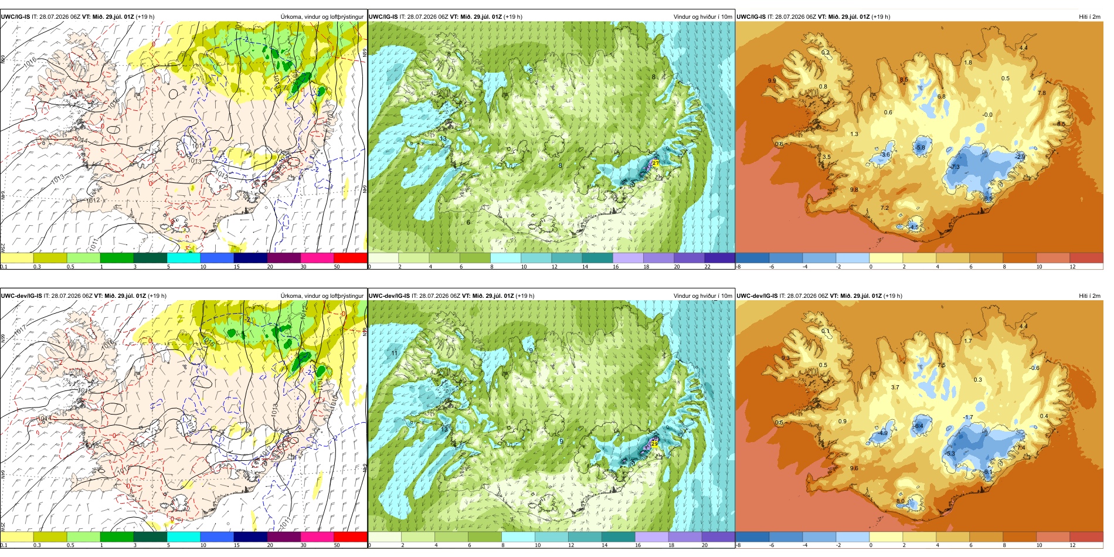Image resolution: width=1114 pixels, height=557 pixels.
Task: Click the wind speed 13 label on the UWC wind map
Action: pos(443,139)
